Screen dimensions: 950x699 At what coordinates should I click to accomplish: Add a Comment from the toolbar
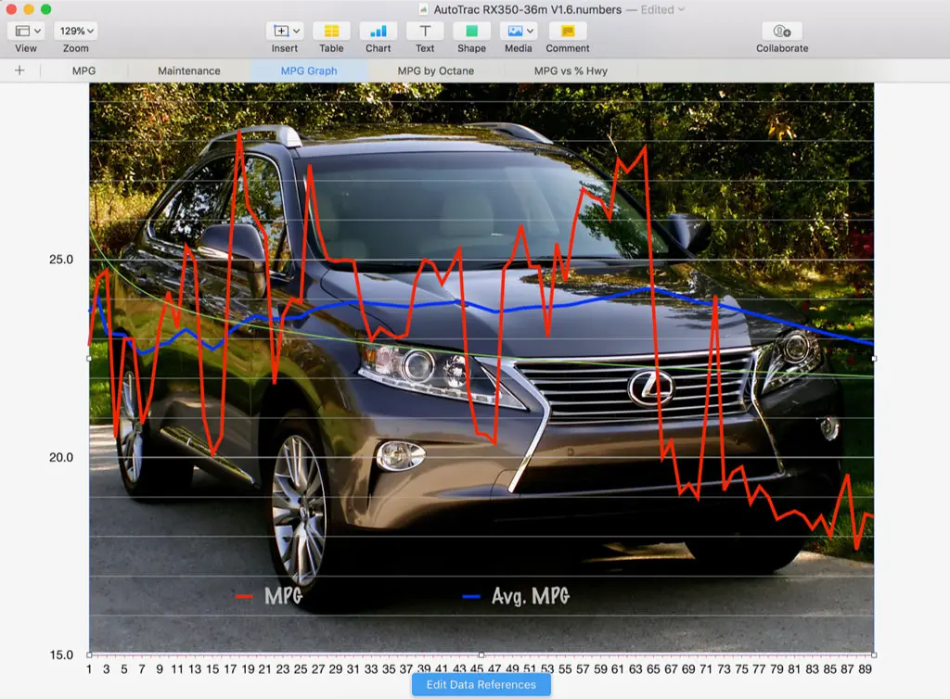(568, 31)
